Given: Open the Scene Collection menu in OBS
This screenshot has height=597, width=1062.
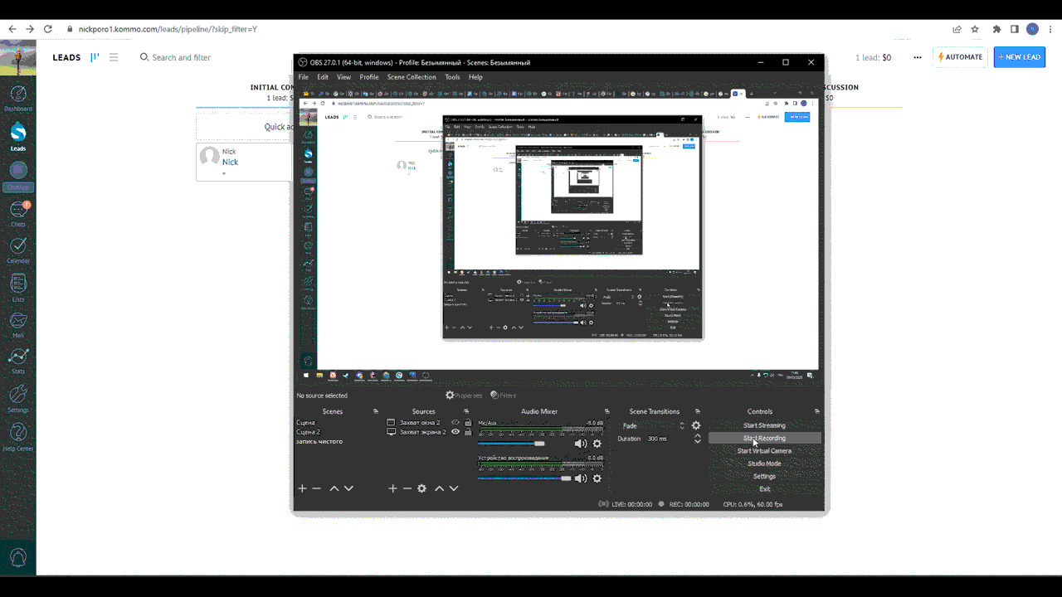Looking at the screenshot, I should 411,77.
